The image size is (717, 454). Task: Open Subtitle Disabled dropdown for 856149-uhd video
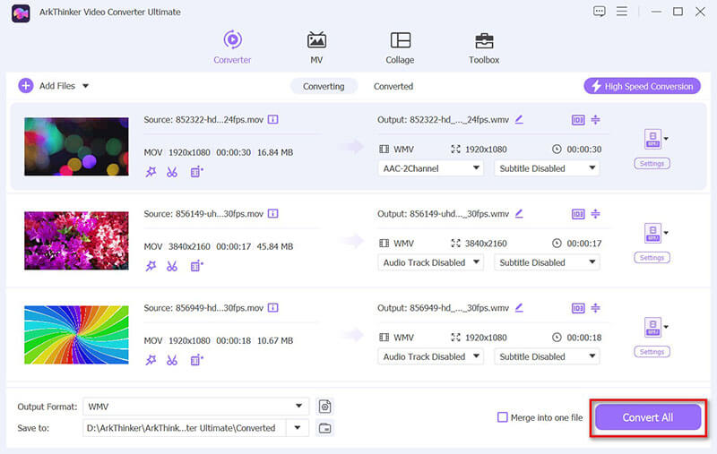coord(547,262)
